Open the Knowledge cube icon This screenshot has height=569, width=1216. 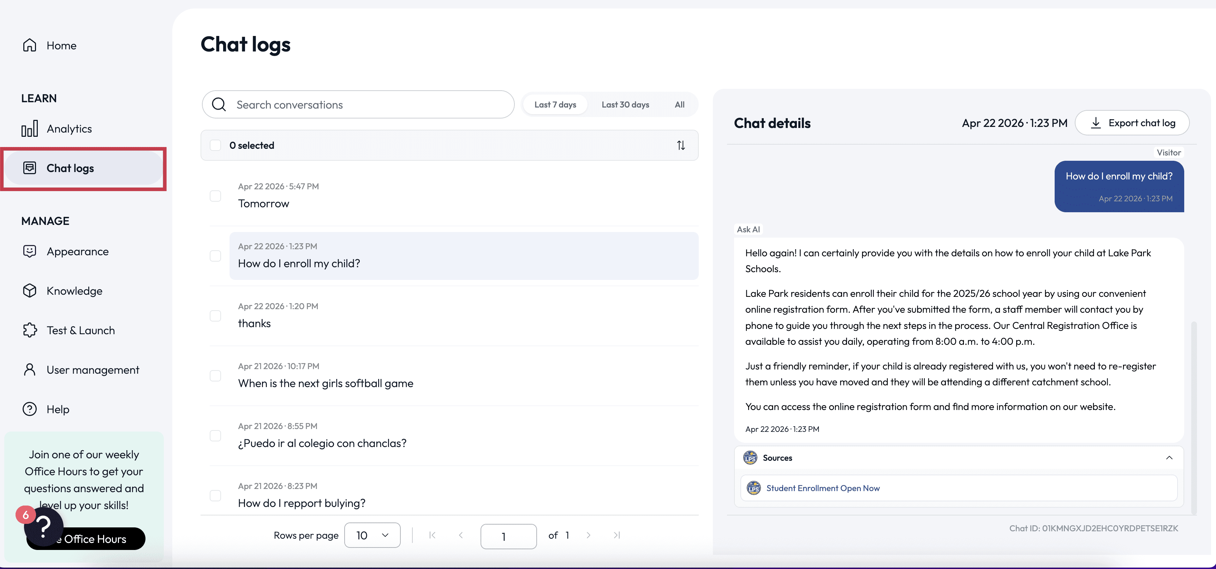point(29,291)
